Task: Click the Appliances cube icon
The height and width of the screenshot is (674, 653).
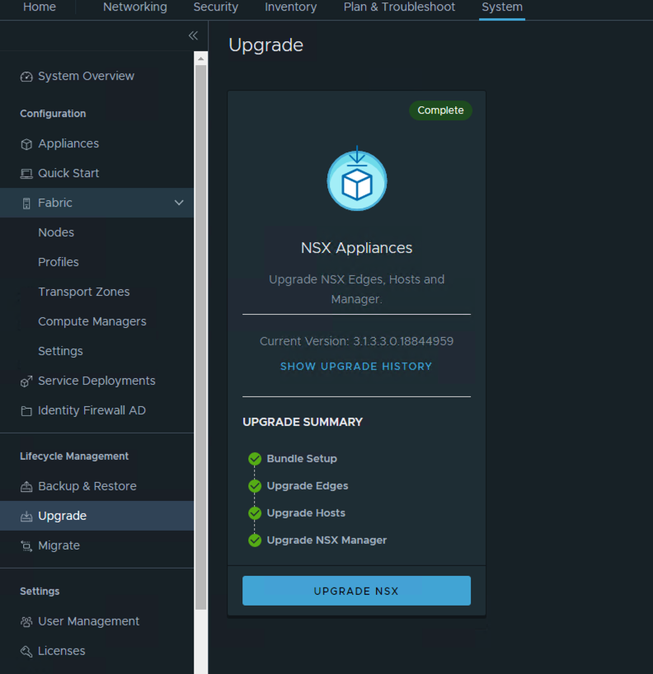Action: click(26, 144)
